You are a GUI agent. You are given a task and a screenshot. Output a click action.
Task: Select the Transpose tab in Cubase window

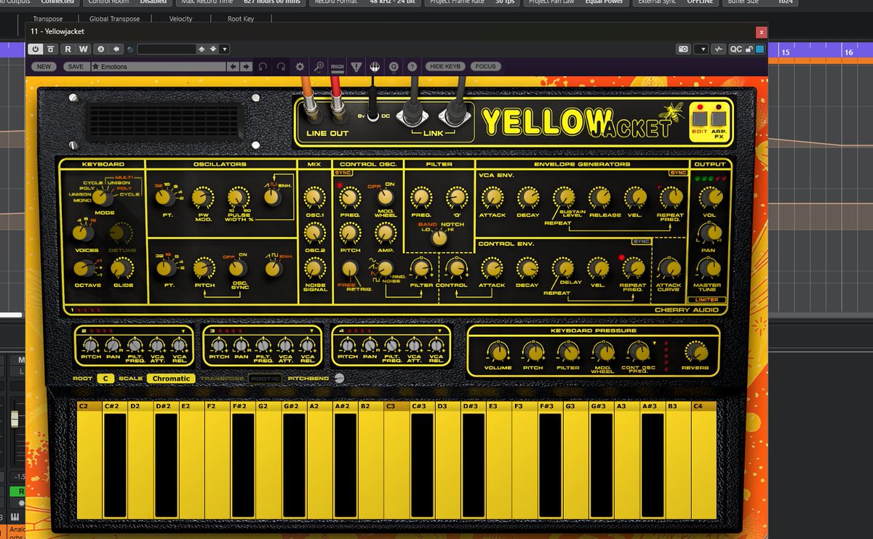[x=48, y=19]
